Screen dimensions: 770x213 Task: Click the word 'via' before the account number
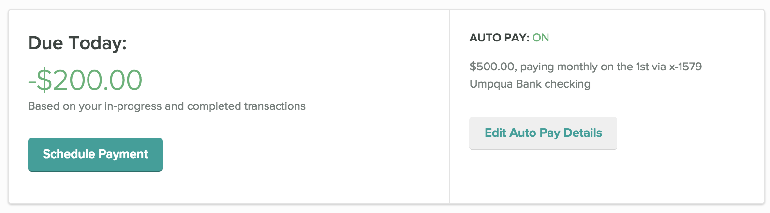tap(659, 67)
